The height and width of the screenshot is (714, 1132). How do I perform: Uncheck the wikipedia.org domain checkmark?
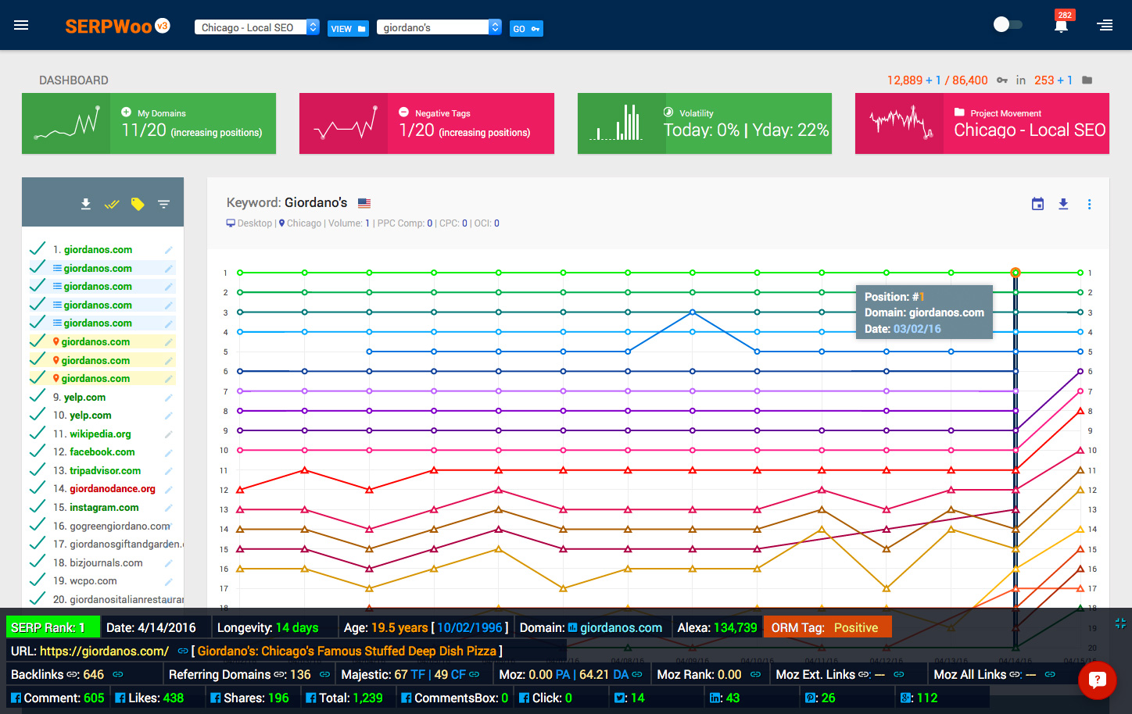37,434
